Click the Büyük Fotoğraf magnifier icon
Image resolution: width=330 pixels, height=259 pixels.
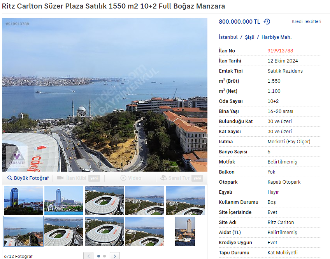pyautogui.click(x=10, y=178)
